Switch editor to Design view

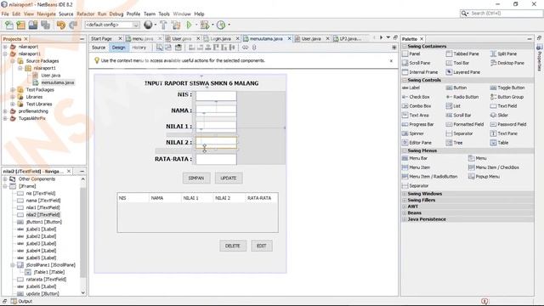click(118, 48)
